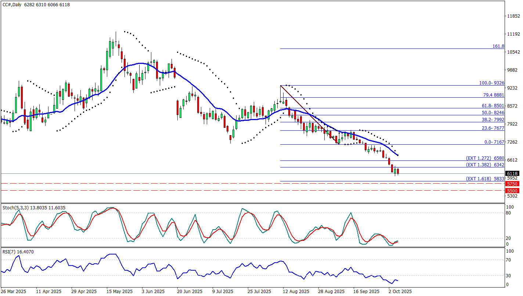Click the 100.0- 9326 Fibonacci label

[x=491, y=83]
